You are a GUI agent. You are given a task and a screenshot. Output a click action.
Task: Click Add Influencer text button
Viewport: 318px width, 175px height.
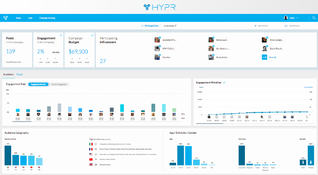point(295,26)
